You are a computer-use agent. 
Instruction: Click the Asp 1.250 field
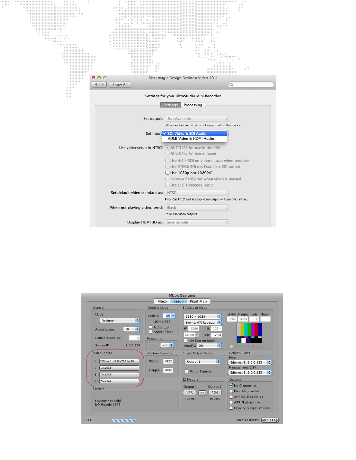216,335
